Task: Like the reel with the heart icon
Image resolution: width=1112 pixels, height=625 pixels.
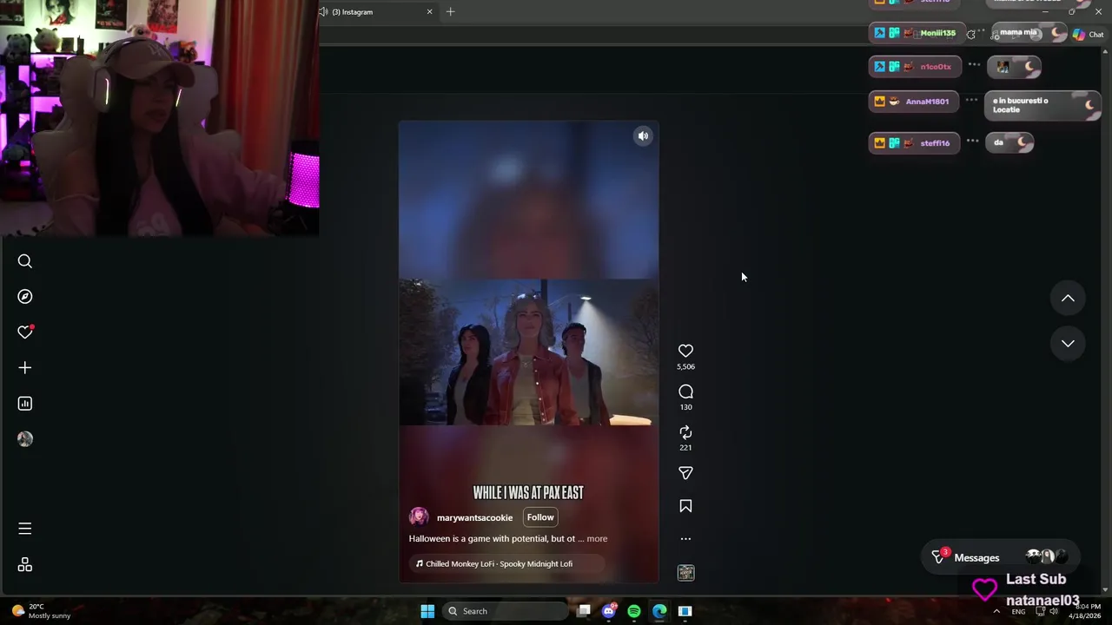Action: (685, 351)
